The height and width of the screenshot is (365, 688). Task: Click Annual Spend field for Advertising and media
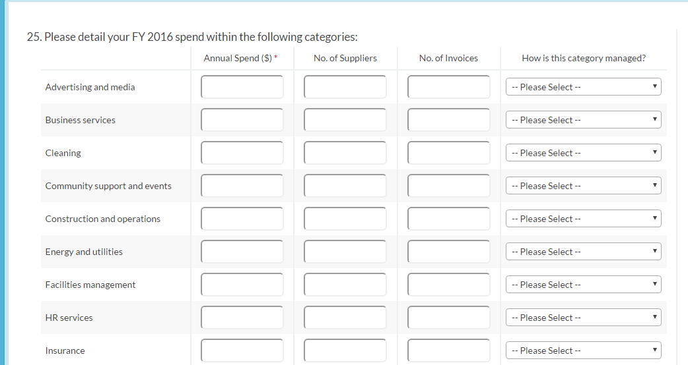point(242,87)
